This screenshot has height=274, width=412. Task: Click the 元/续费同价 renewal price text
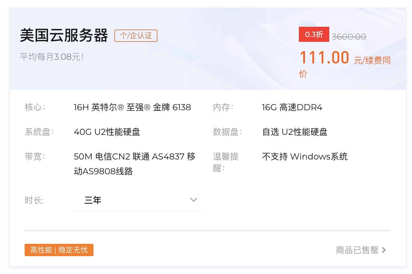[372, 61]
